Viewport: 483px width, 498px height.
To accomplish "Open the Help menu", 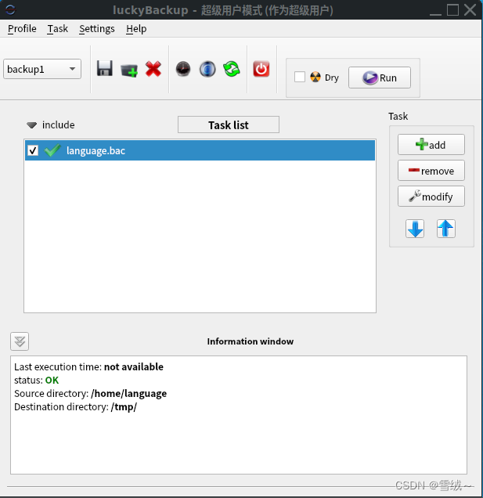I will point(136,29).
